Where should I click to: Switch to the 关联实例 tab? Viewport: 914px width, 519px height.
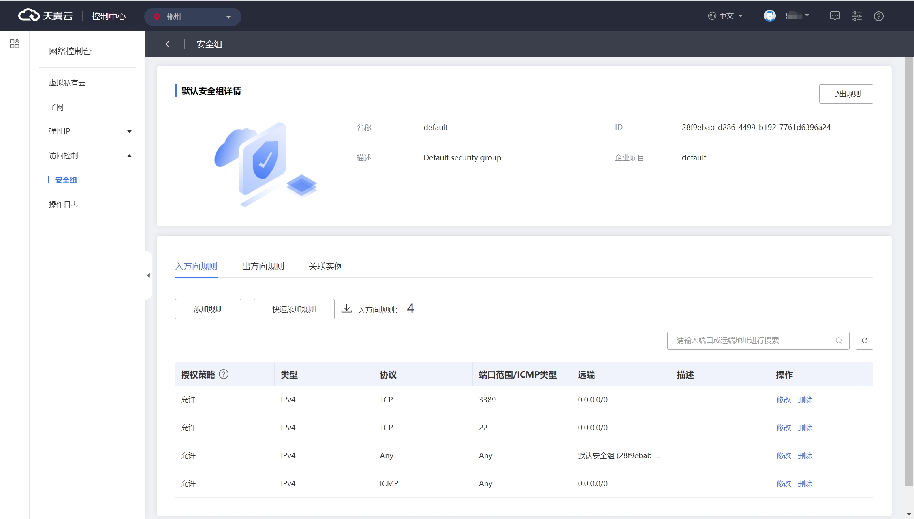(325, 266)
